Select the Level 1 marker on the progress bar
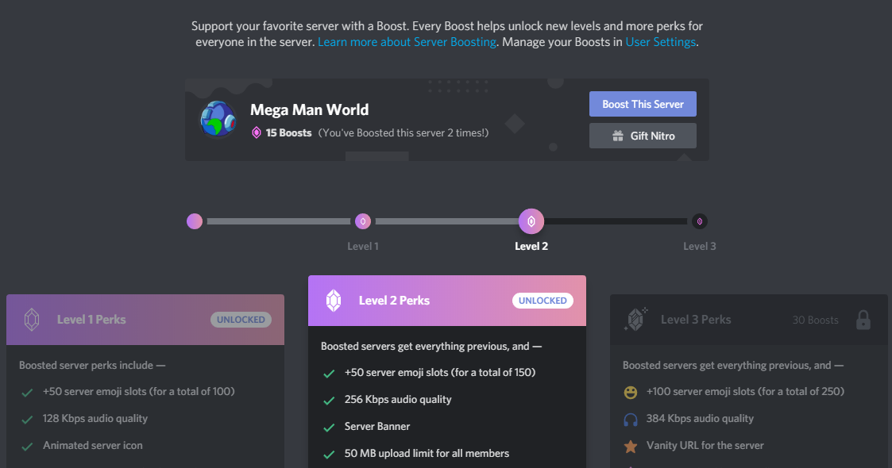Image resolution: width=892 pixels, height=468 pixels. click(363, 221)
